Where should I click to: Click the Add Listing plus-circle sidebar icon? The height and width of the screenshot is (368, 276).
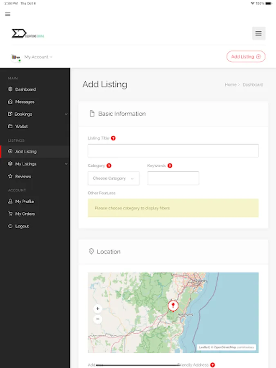tap(10, 151)
